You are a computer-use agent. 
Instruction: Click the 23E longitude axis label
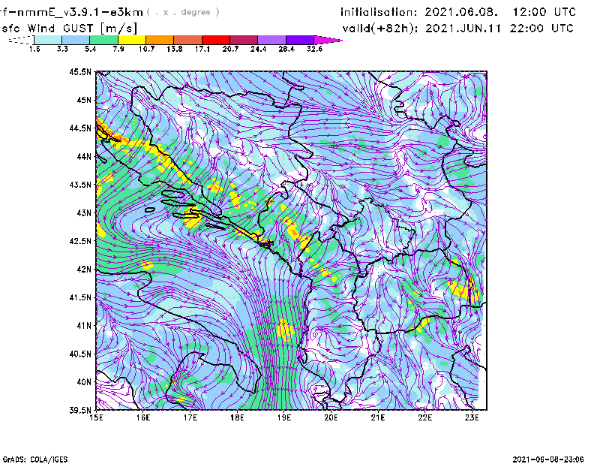(x=472, y=417)
